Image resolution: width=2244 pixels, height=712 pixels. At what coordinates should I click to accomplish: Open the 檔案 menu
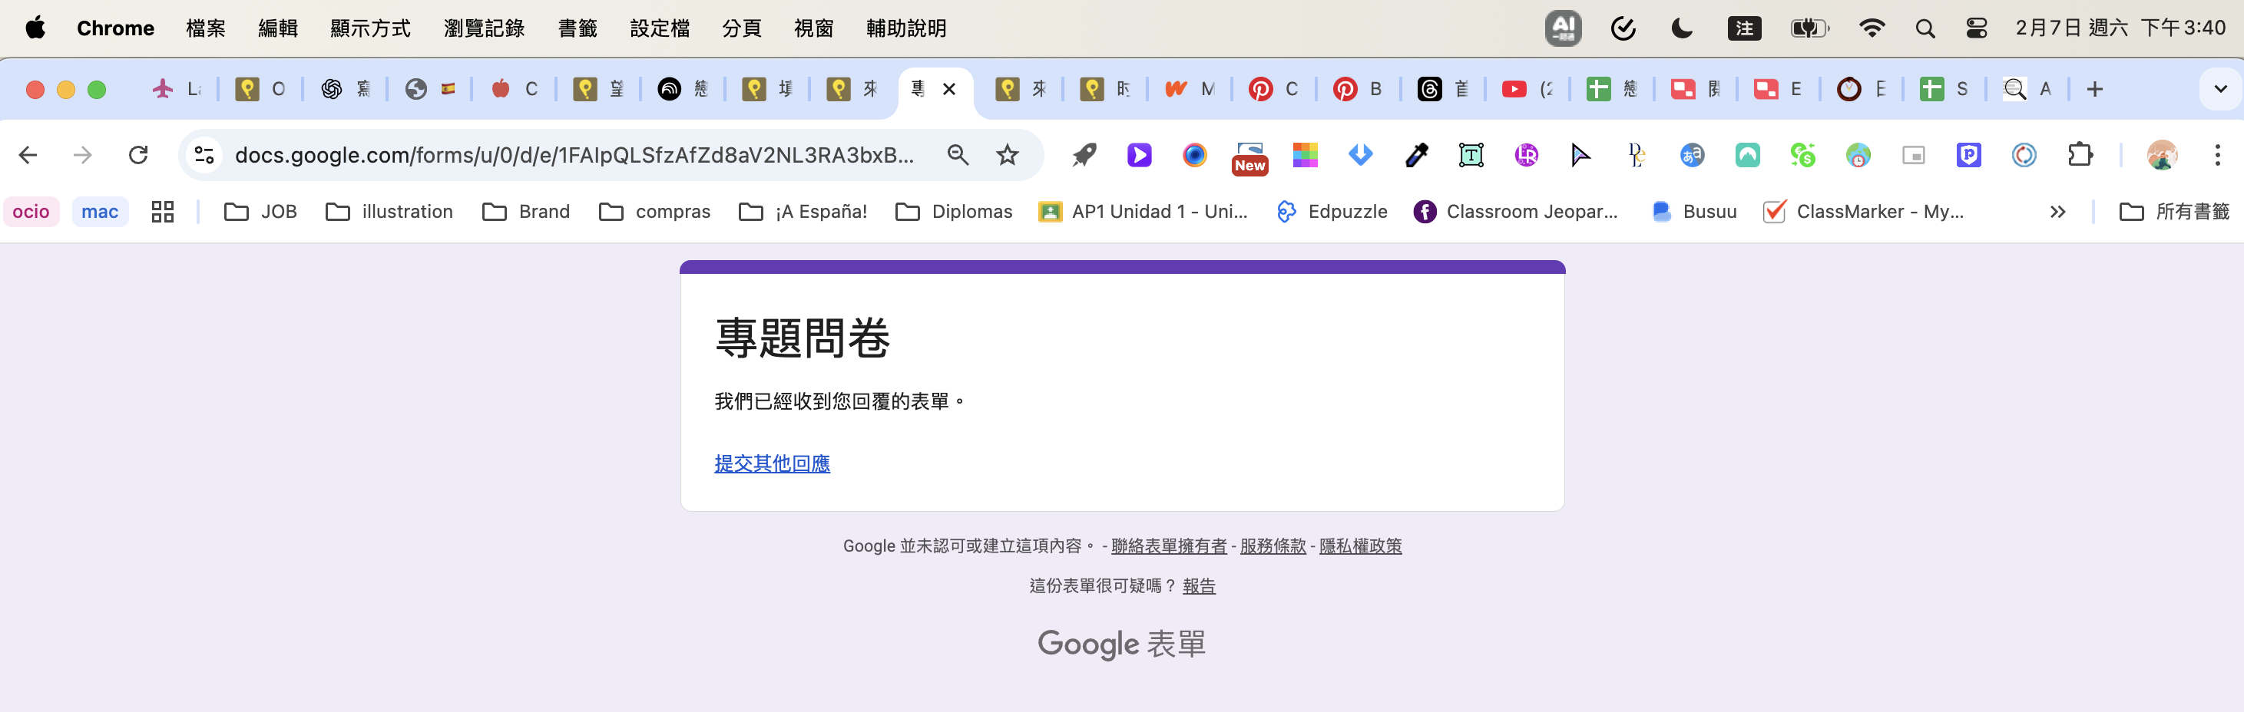click(x=206, y=28)
